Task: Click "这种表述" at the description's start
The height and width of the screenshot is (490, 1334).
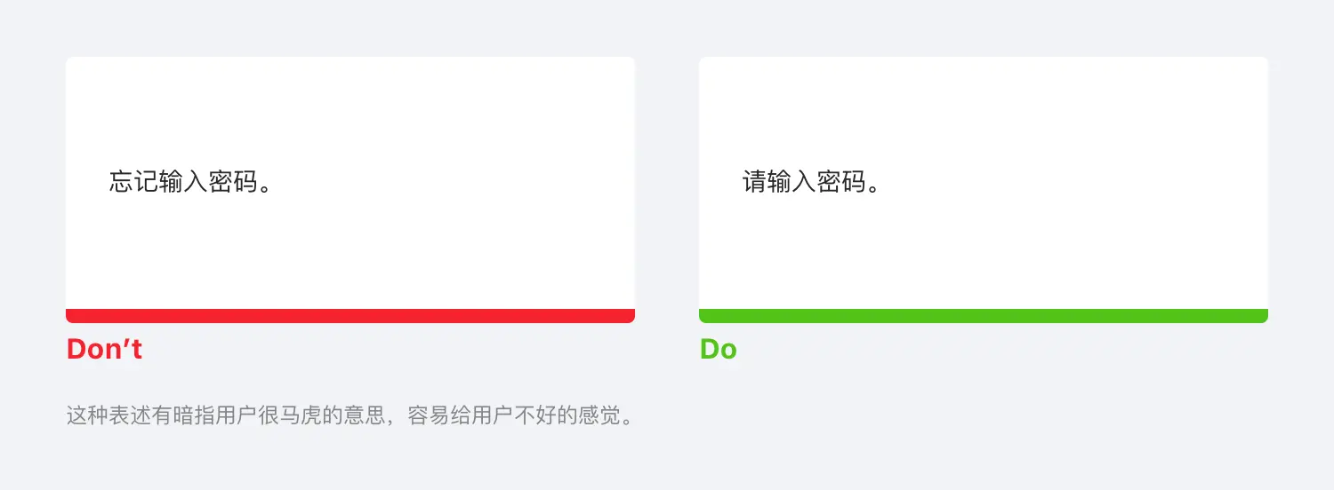Action: coord(108,415)
